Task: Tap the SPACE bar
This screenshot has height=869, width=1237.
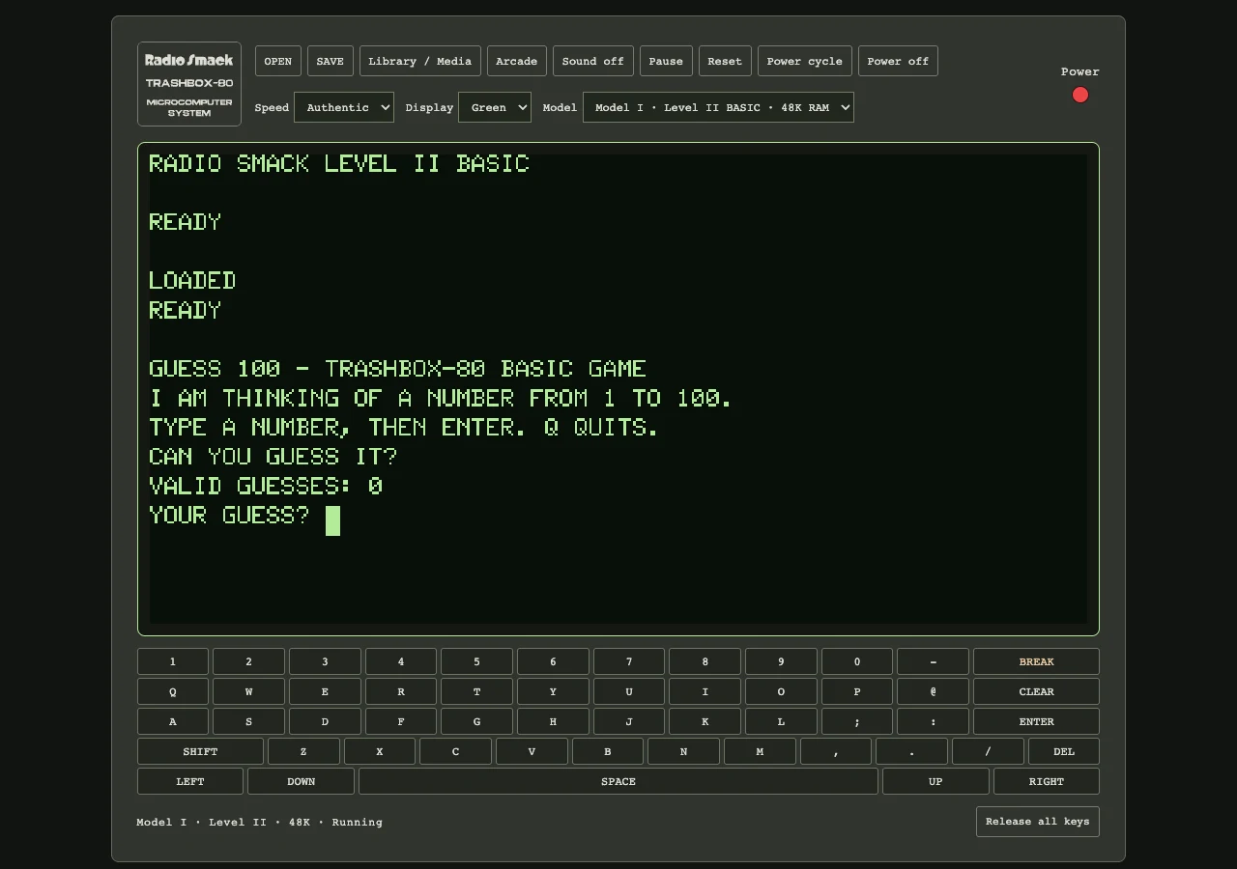Action: coord(618,781)
